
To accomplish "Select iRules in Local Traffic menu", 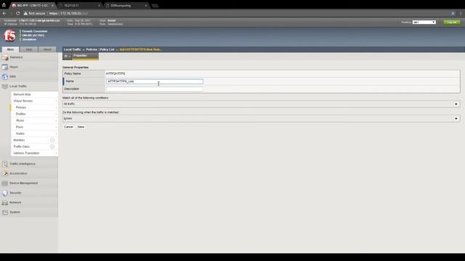I will coord(20,120).
